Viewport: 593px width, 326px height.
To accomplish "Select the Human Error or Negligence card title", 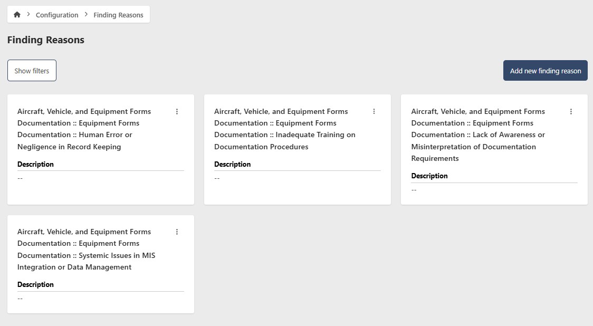I will coord(84,129).
